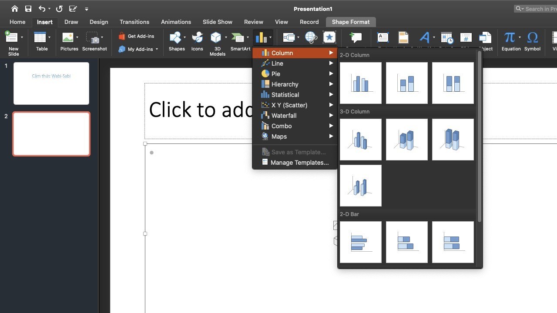
Task: Open the Shape Format tab
Action: point(351,22)
